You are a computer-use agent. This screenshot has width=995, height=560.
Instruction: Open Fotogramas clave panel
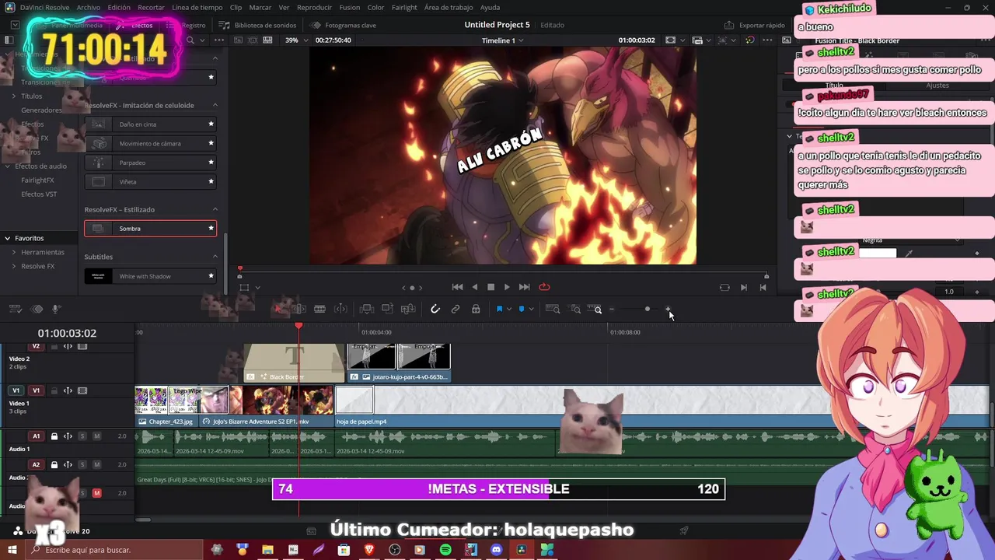tap(343, 25)
